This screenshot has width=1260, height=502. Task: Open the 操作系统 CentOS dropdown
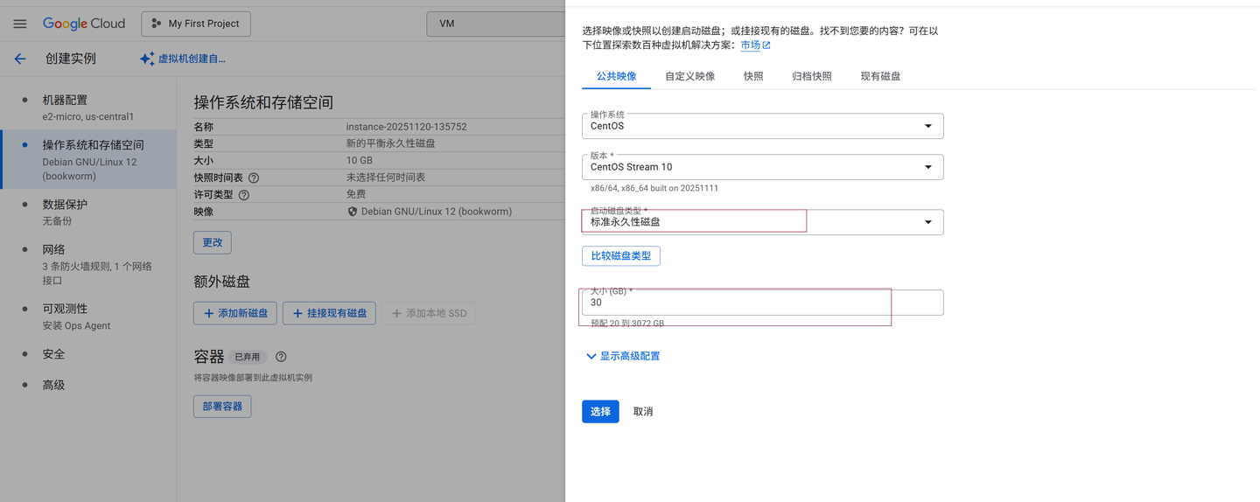[x=762, y=126]
